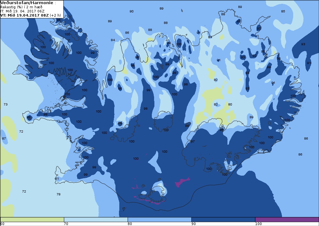Click the light blue 70–80 legend swatch
319x226 pixels.
pyautogui.click(x=96, y=220)
